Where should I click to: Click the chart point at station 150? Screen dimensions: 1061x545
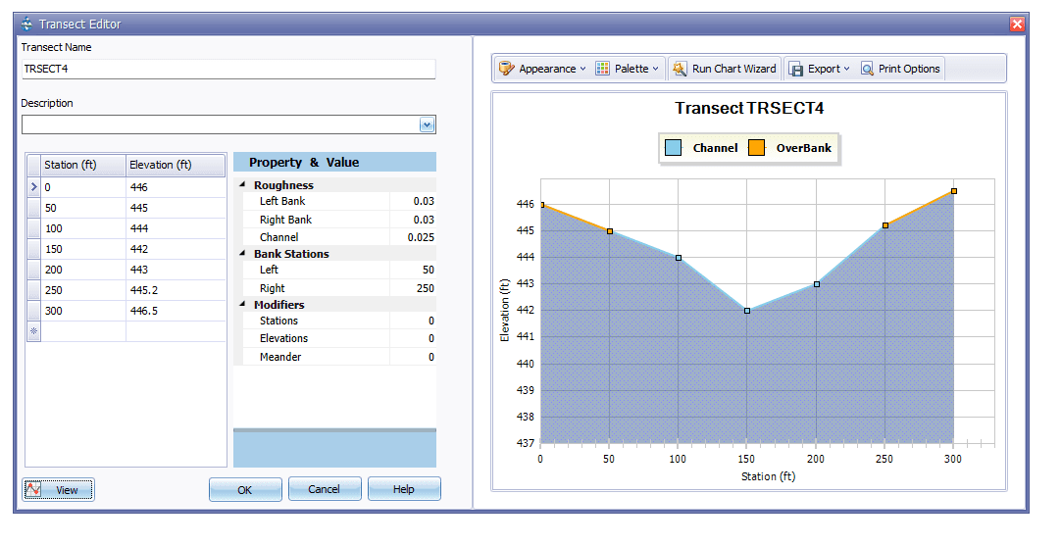coord(747,311)
